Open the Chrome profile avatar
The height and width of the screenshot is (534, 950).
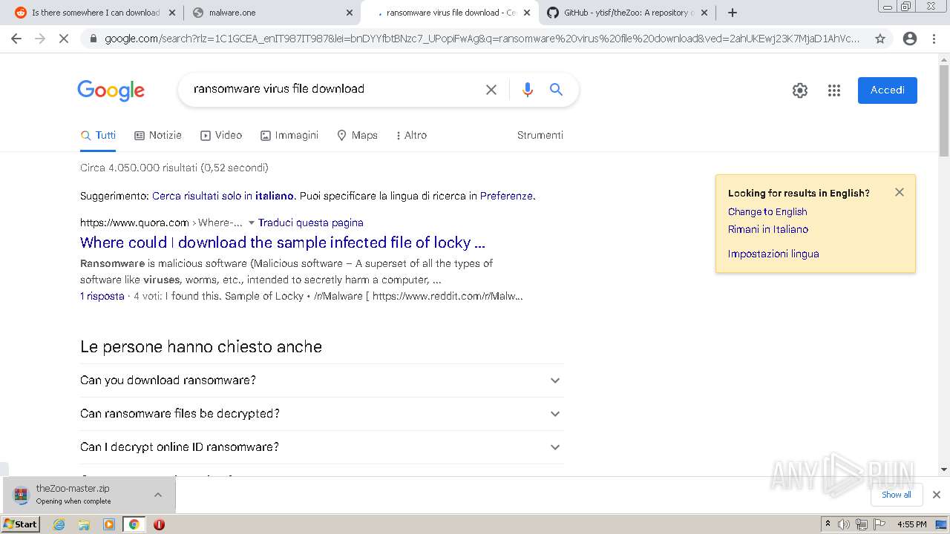click(910, 39)
